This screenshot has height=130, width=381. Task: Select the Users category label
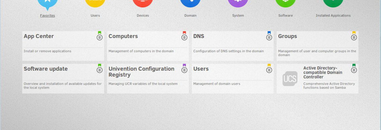[95, 16]
